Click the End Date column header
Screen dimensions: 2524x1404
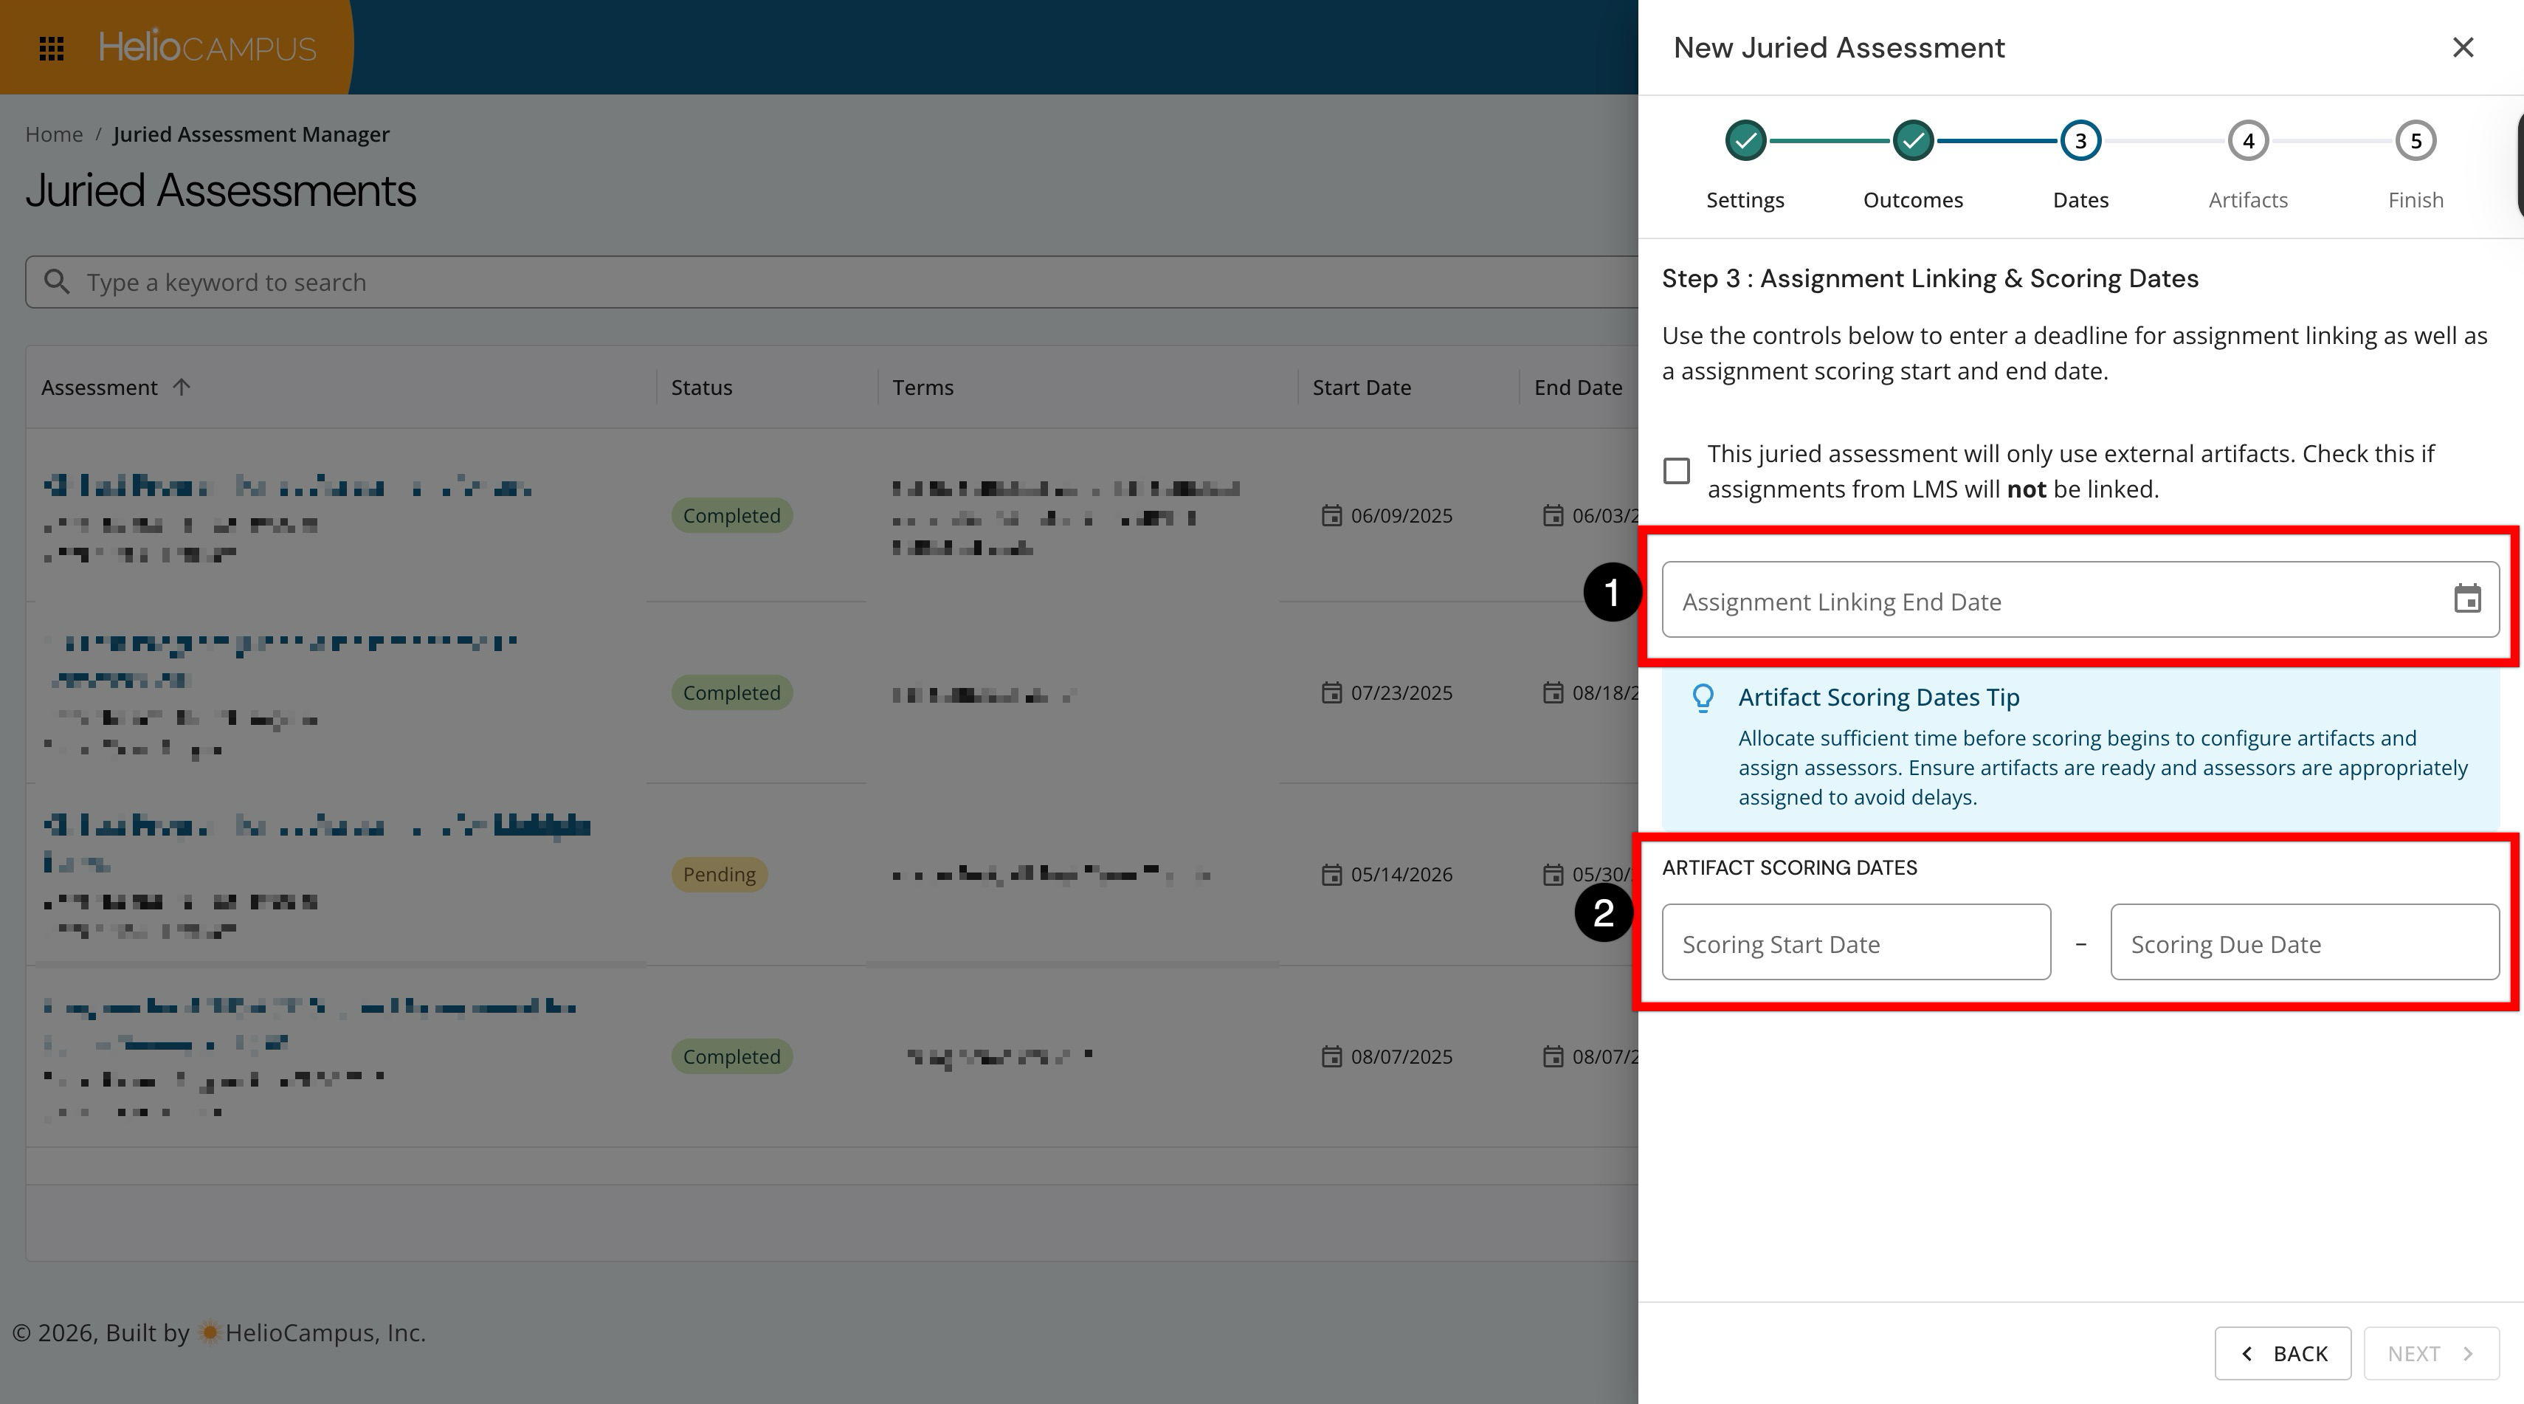click(1578, 387)
